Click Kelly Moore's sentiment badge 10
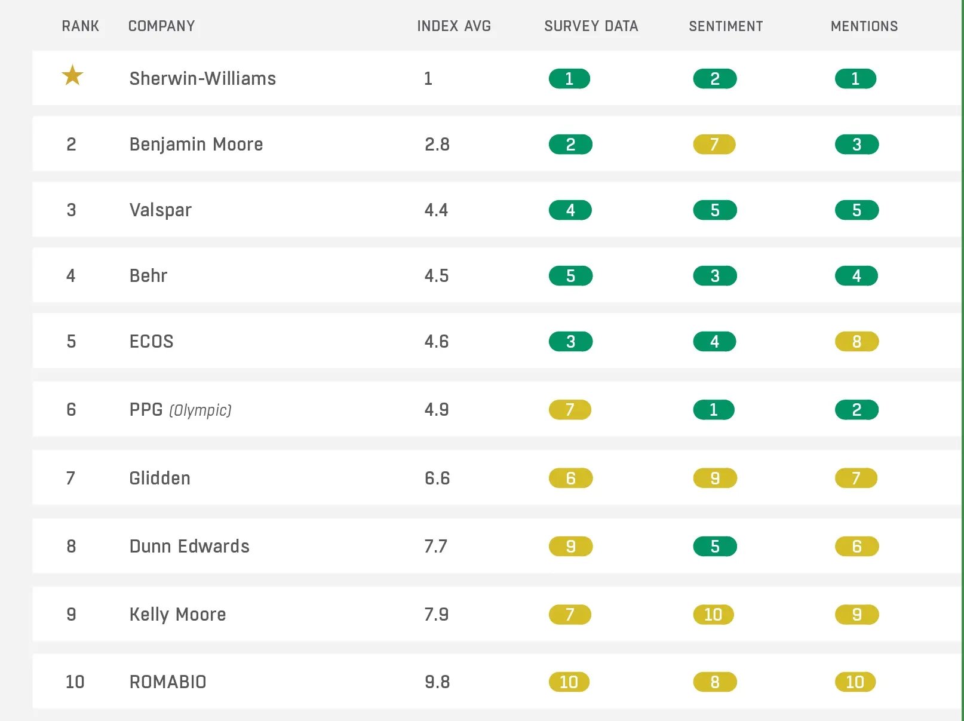Image resolution: width=964 pixels, height=721 pixels. click(x=714, y=615)
